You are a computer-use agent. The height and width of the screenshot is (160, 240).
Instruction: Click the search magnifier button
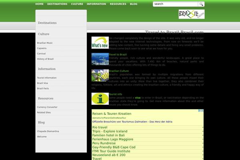coord(201,4)
